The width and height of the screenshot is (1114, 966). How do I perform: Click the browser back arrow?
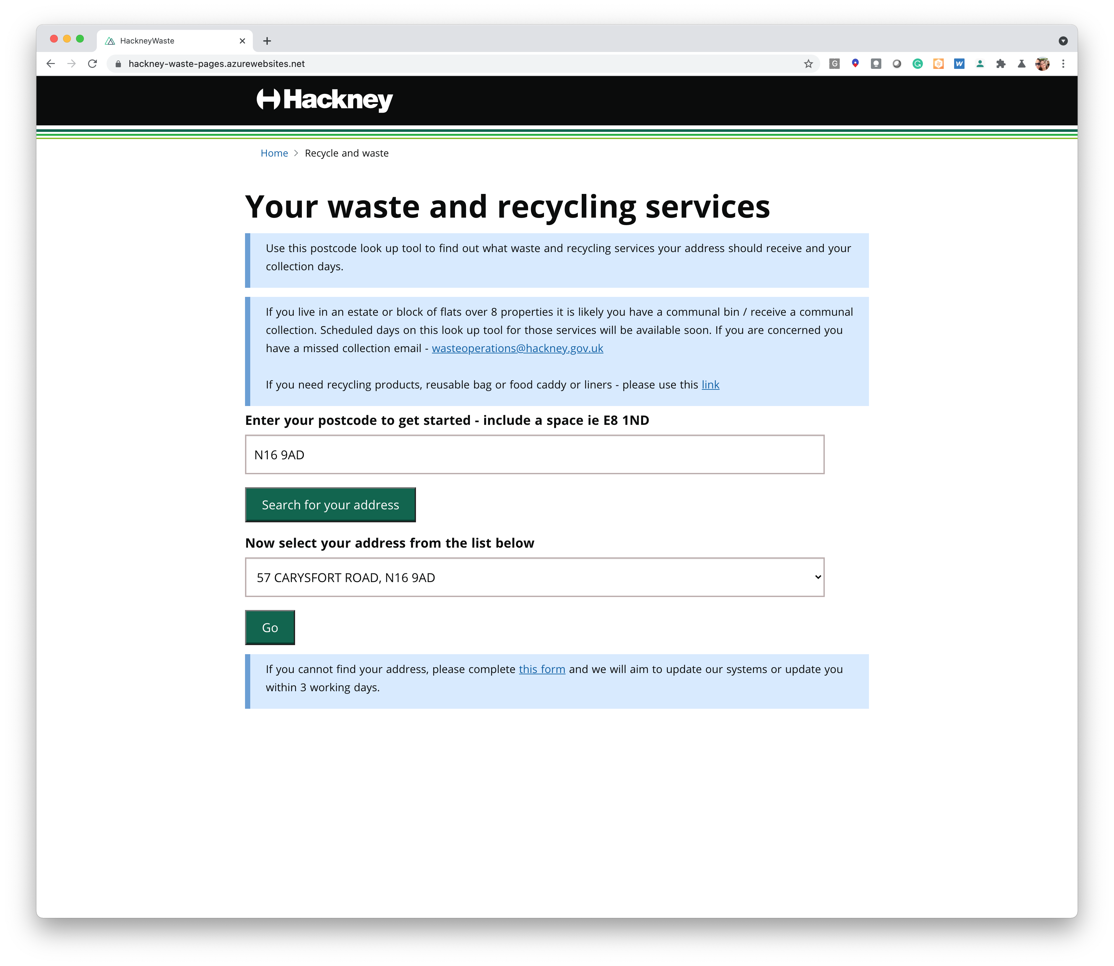pyautogui.click(x=51, y=64)
